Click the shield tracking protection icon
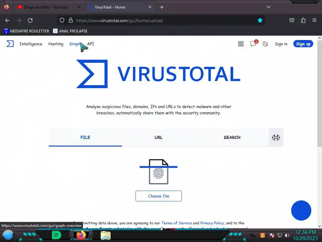The width and height of the screenshot is (322, 242). 62,20
